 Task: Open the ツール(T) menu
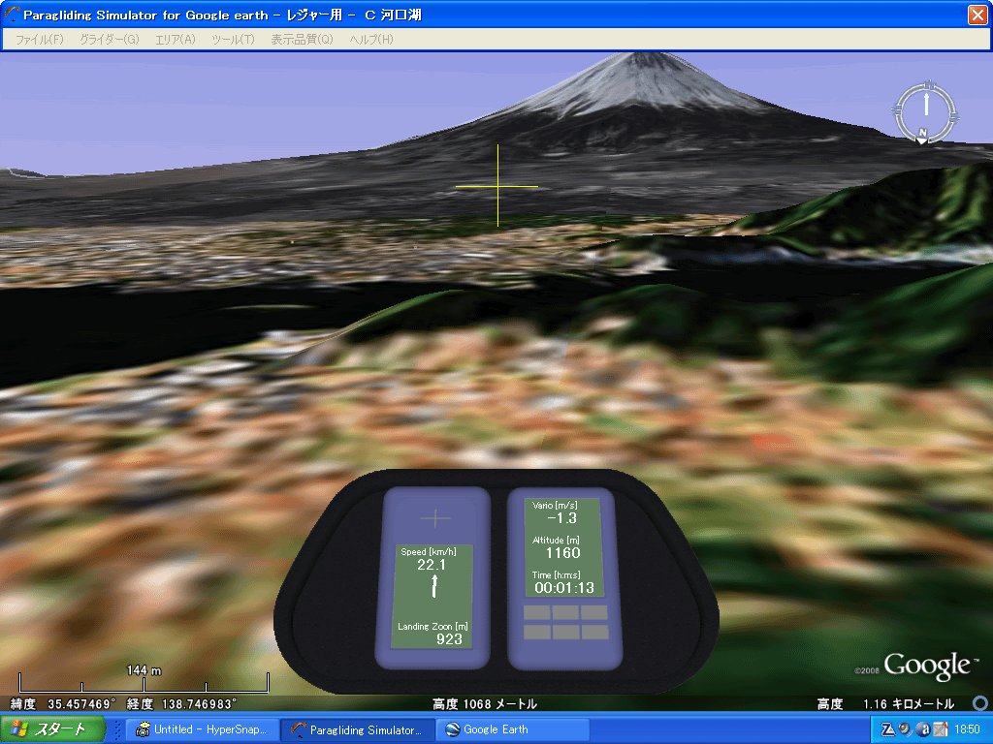point(233,39)
